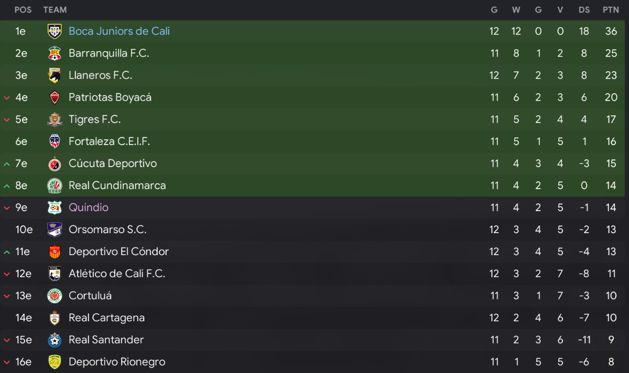
Task: Click the TEAM column header
Action: click(55, 10)
